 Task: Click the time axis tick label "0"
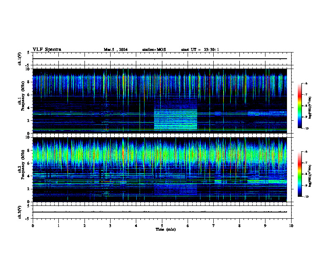coord(33,226)
